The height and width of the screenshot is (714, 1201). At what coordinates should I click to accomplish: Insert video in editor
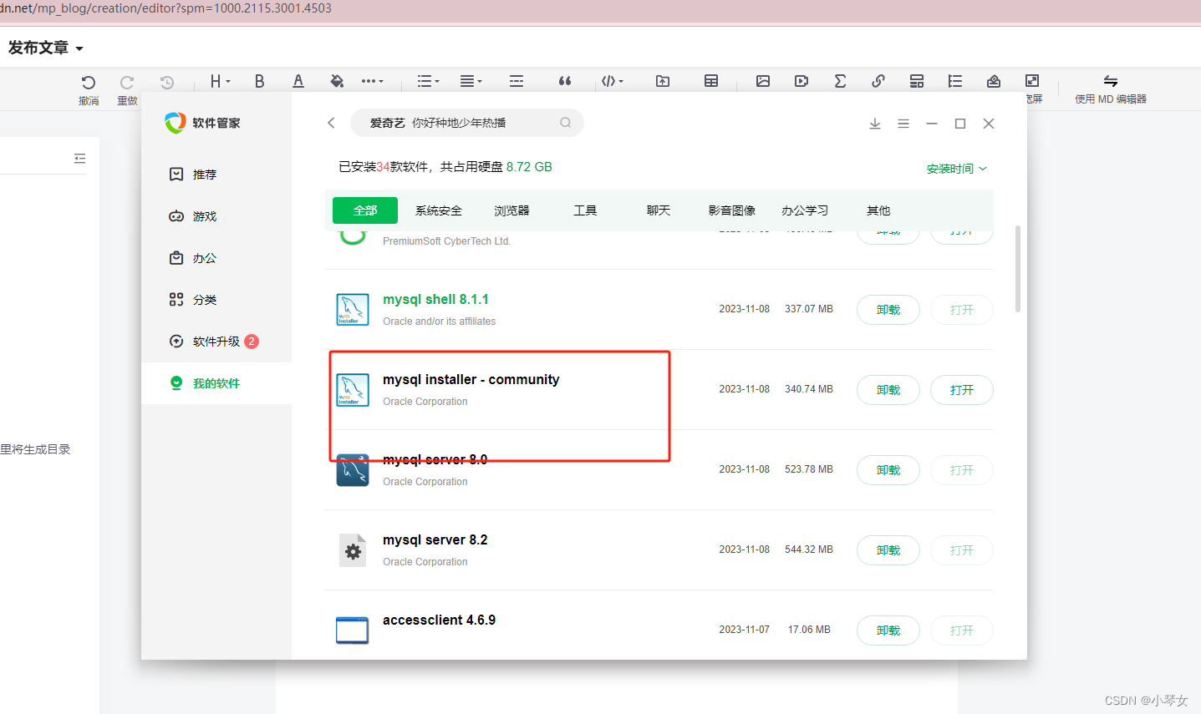pos(802,81)
